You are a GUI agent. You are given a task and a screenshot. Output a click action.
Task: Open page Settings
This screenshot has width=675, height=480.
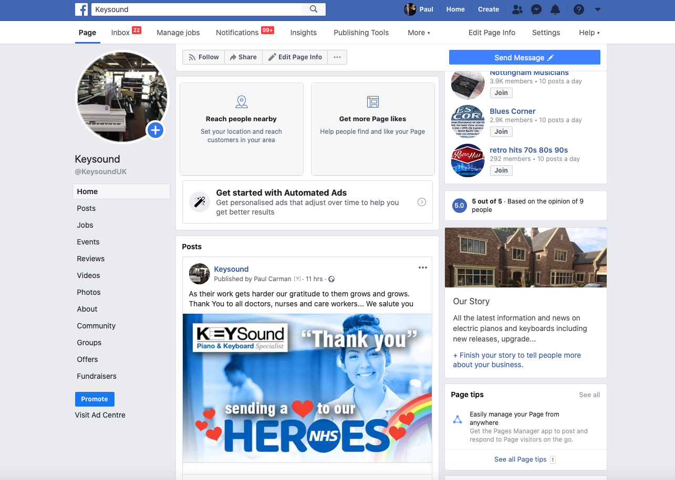coord(546,33)
